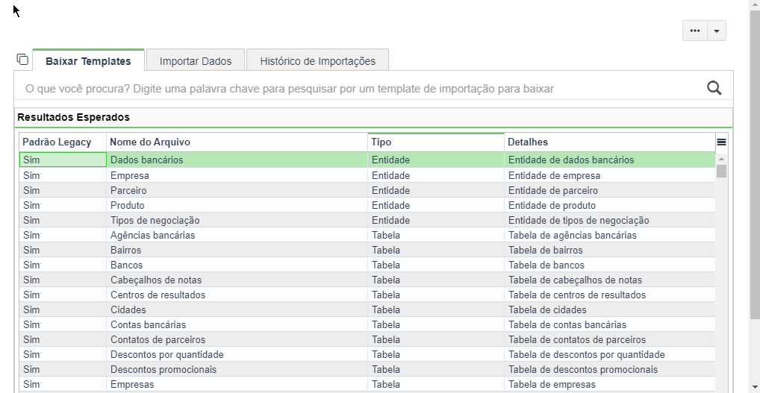The height and width of the screenshot is (393, 760).
Task: Click the copy-window icon beside the tabs
Action: click(22, 60)
